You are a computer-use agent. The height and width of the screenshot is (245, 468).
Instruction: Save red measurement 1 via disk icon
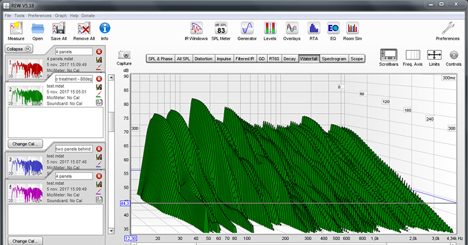coord(99,60)
